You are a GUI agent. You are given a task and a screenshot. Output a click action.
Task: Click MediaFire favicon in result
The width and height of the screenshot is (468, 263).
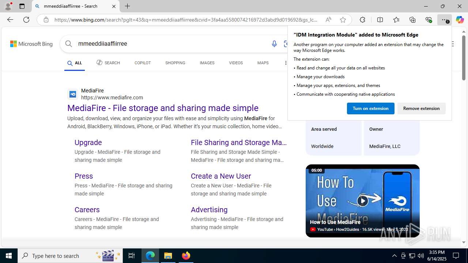73,94
